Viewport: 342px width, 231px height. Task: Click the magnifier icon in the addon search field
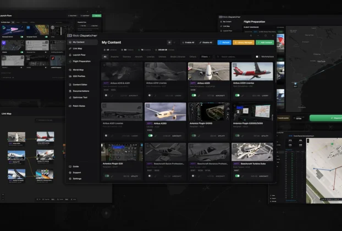[218, 57]
